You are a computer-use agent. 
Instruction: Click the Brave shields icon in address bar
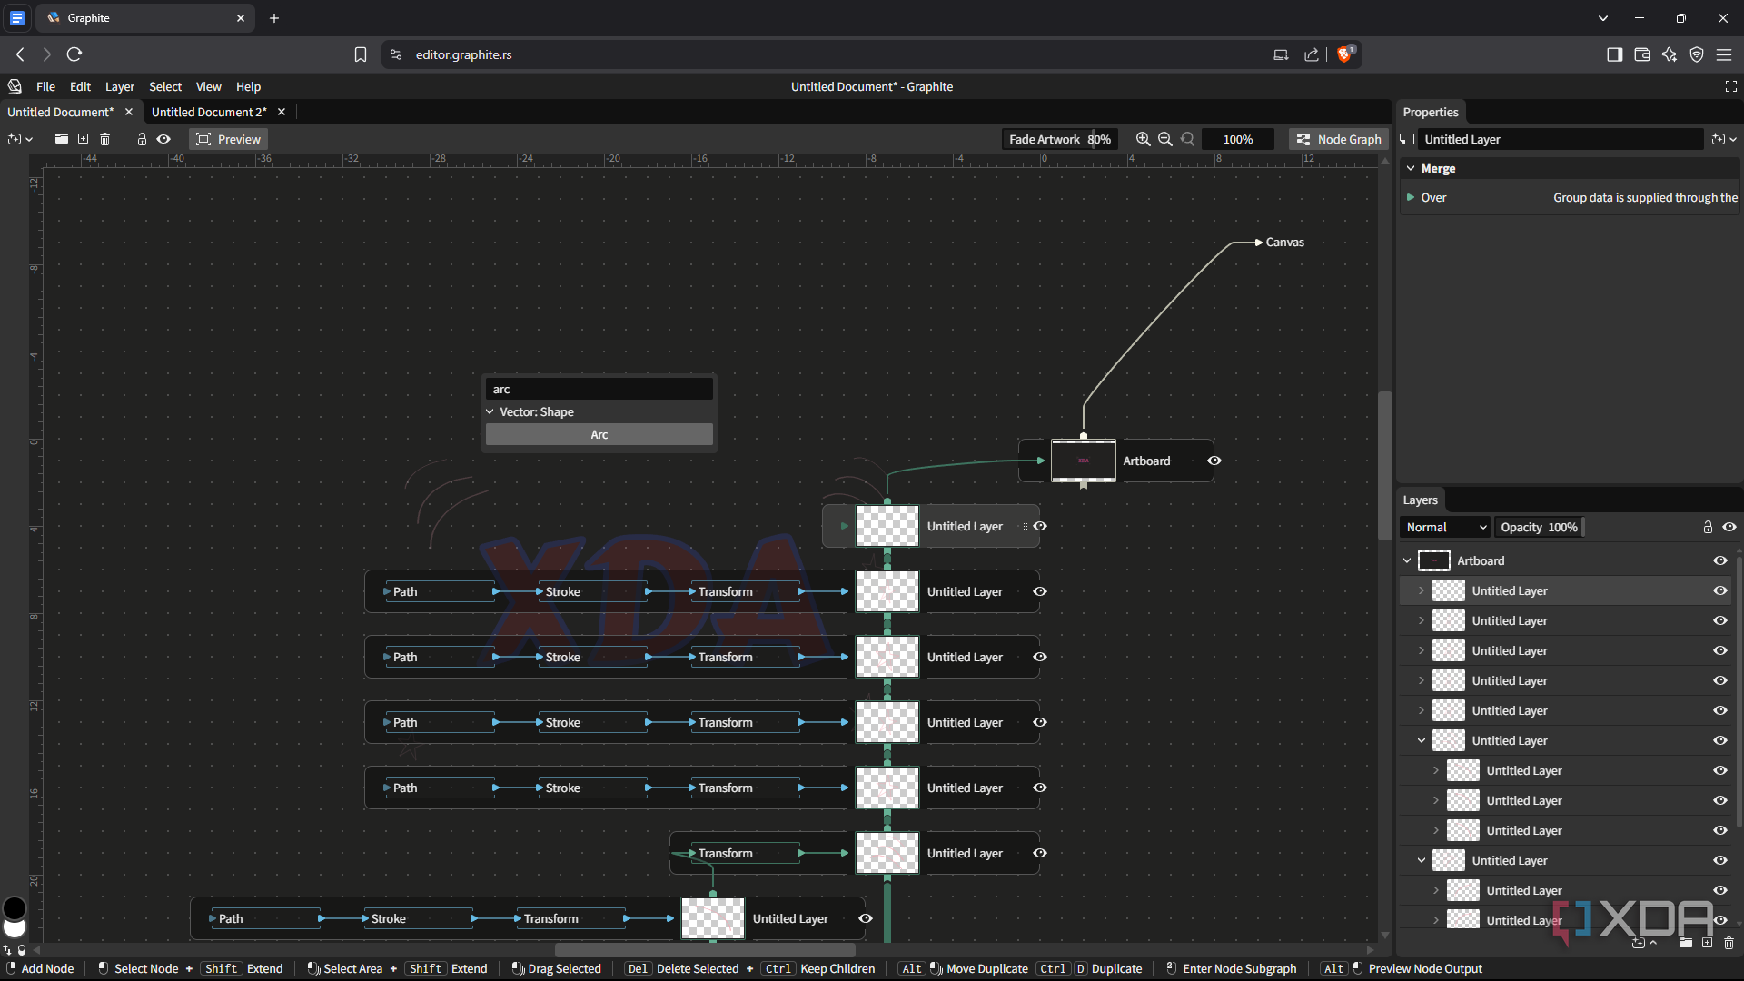click(1345, 54)
